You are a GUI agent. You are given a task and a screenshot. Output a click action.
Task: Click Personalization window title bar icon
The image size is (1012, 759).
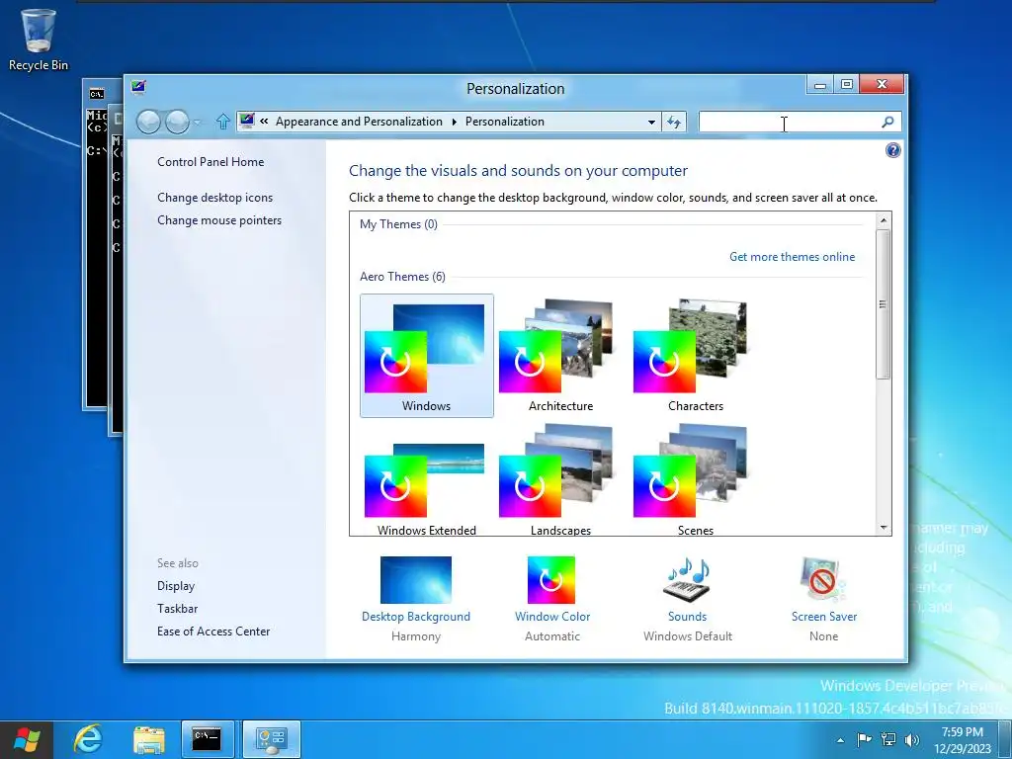[x=138, y=87]
